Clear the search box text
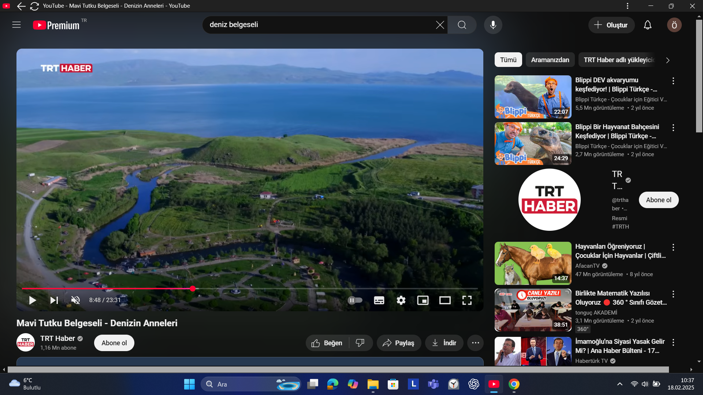Viewport: 703px width, 395px height. (x=440, y=25)
